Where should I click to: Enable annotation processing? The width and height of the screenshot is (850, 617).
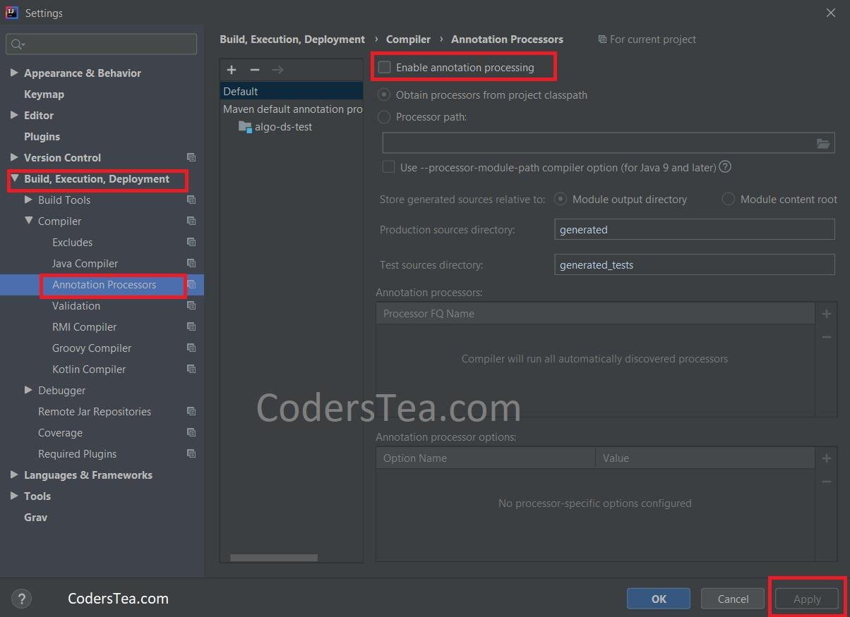click(x=384, y=66)
